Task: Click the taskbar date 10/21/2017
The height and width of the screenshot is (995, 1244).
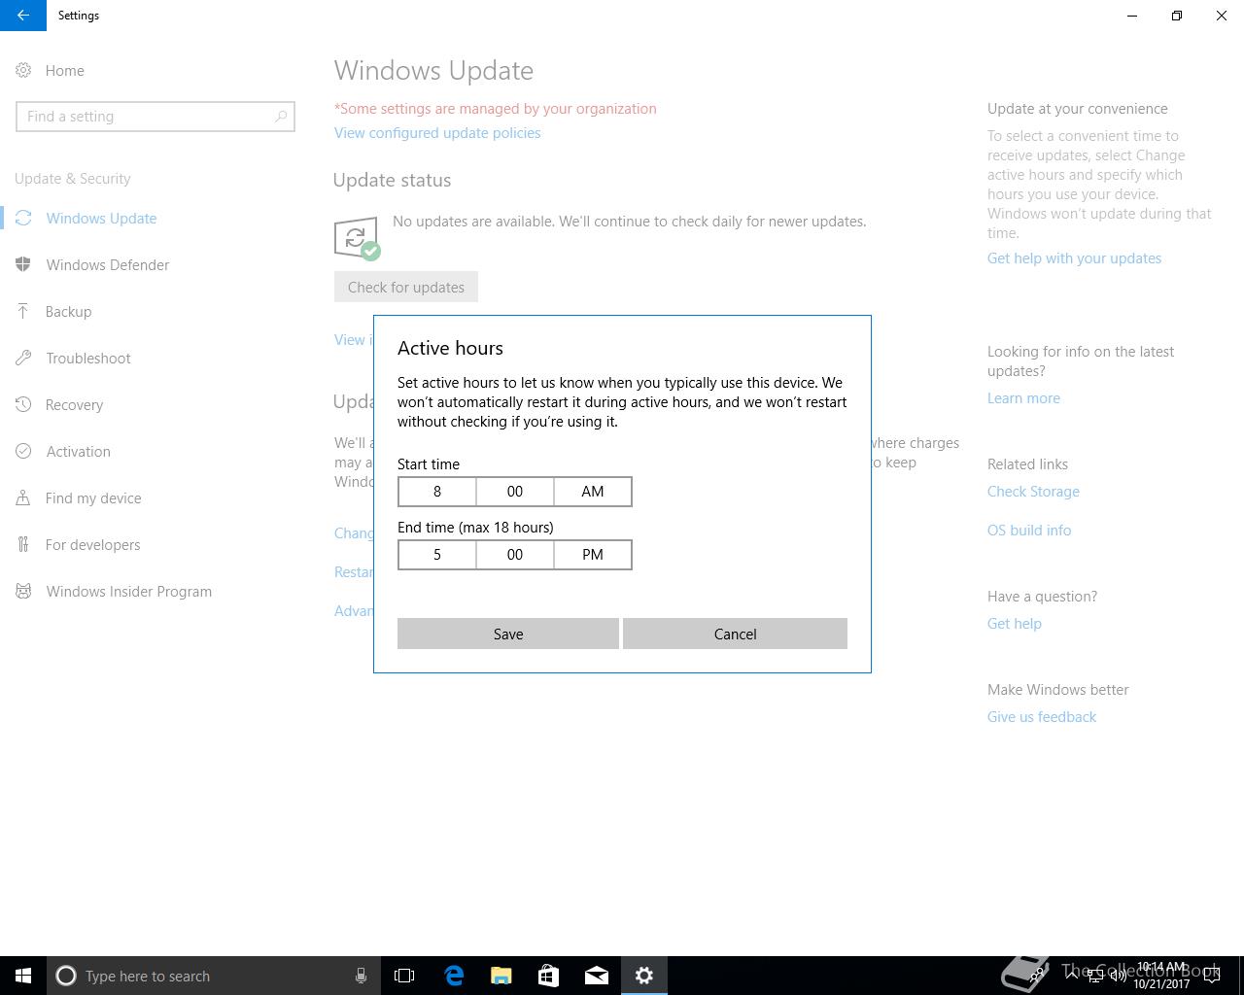Action: [1161, 984]
